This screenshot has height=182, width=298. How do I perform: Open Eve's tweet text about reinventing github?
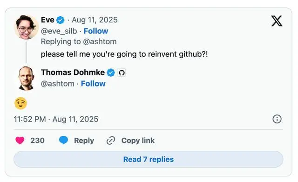click(x=124, y=54)
